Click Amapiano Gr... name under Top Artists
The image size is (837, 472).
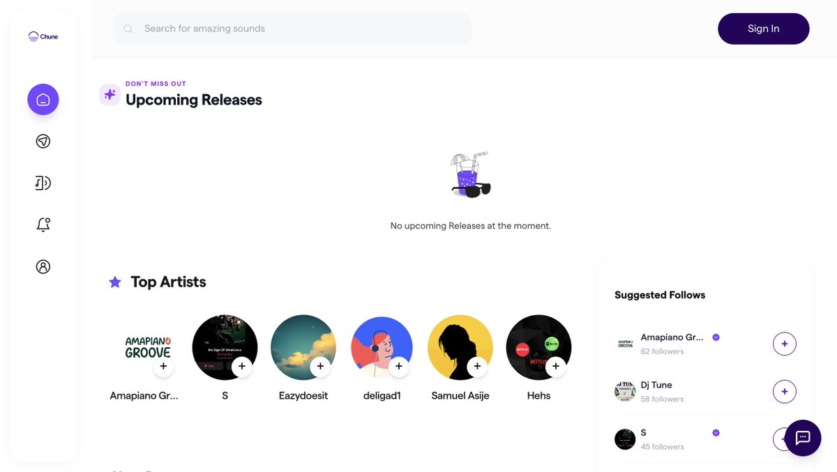tap(144, 395)
